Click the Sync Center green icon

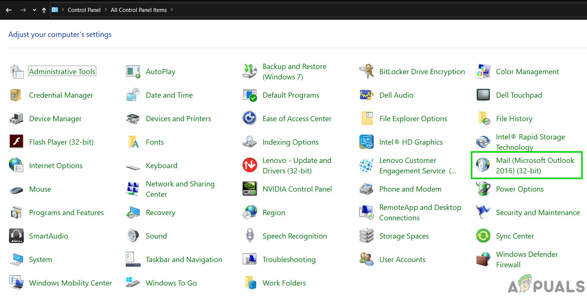483,236
